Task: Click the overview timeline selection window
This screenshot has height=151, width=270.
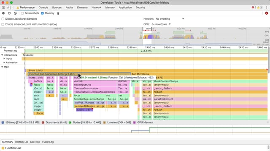Action: [147, 36]
